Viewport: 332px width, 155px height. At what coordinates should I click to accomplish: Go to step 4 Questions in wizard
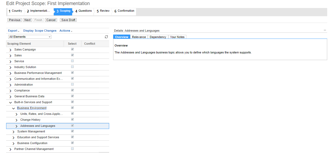[83, 11]
